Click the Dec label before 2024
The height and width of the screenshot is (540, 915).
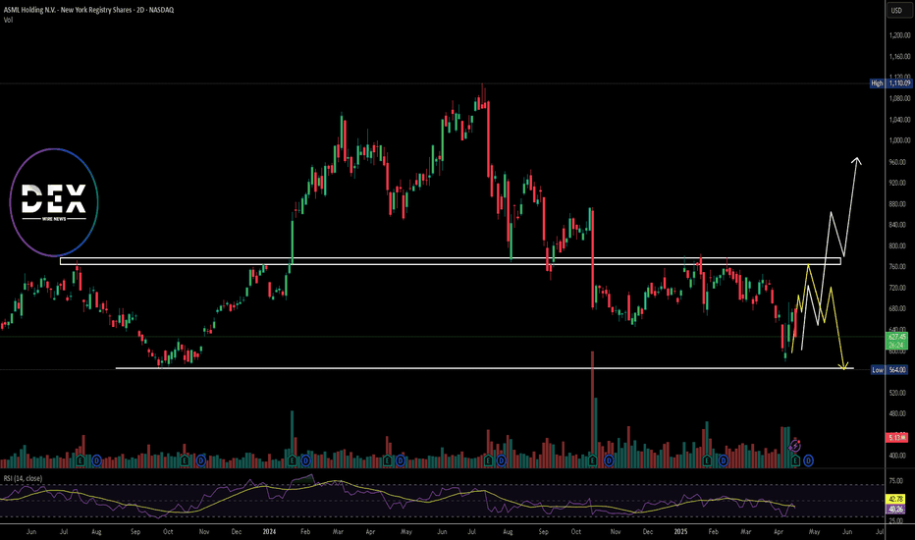click(x=237, y=532)
